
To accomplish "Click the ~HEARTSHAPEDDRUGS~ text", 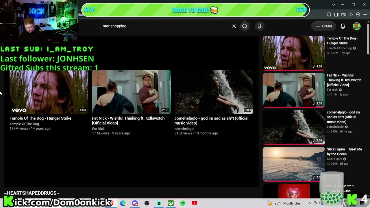I will [32, 193].
